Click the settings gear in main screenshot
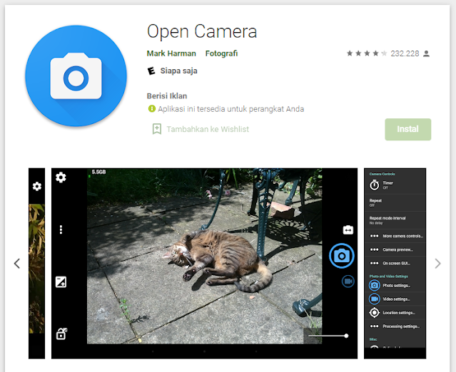The width and height of the screenshot is (456, 372). point(61,177)
